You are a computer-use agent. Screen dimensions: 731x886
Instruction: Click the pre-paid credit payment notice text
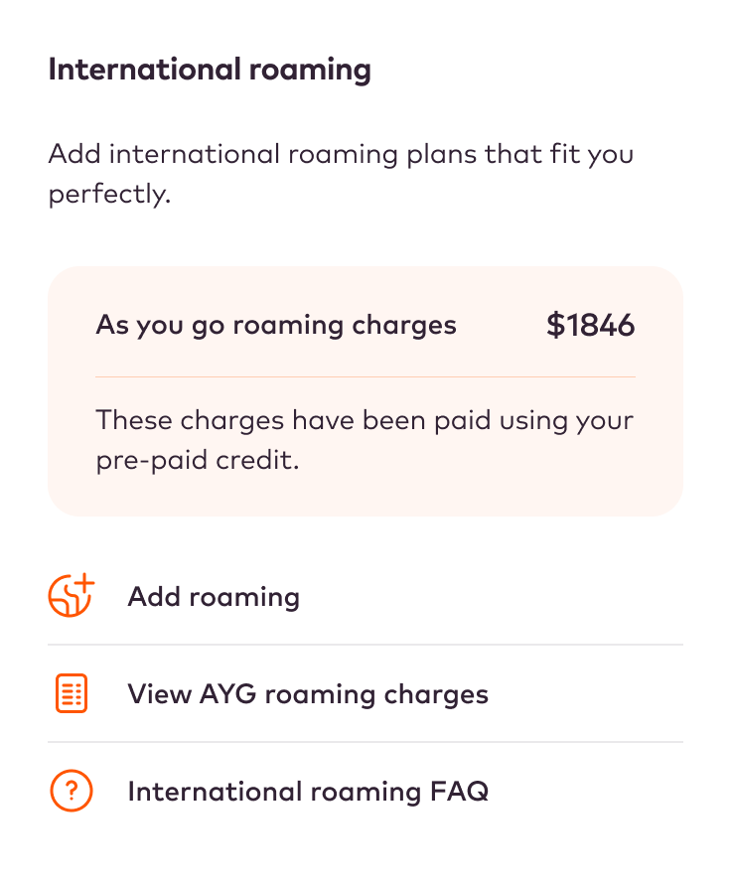(x=365, y=440)
